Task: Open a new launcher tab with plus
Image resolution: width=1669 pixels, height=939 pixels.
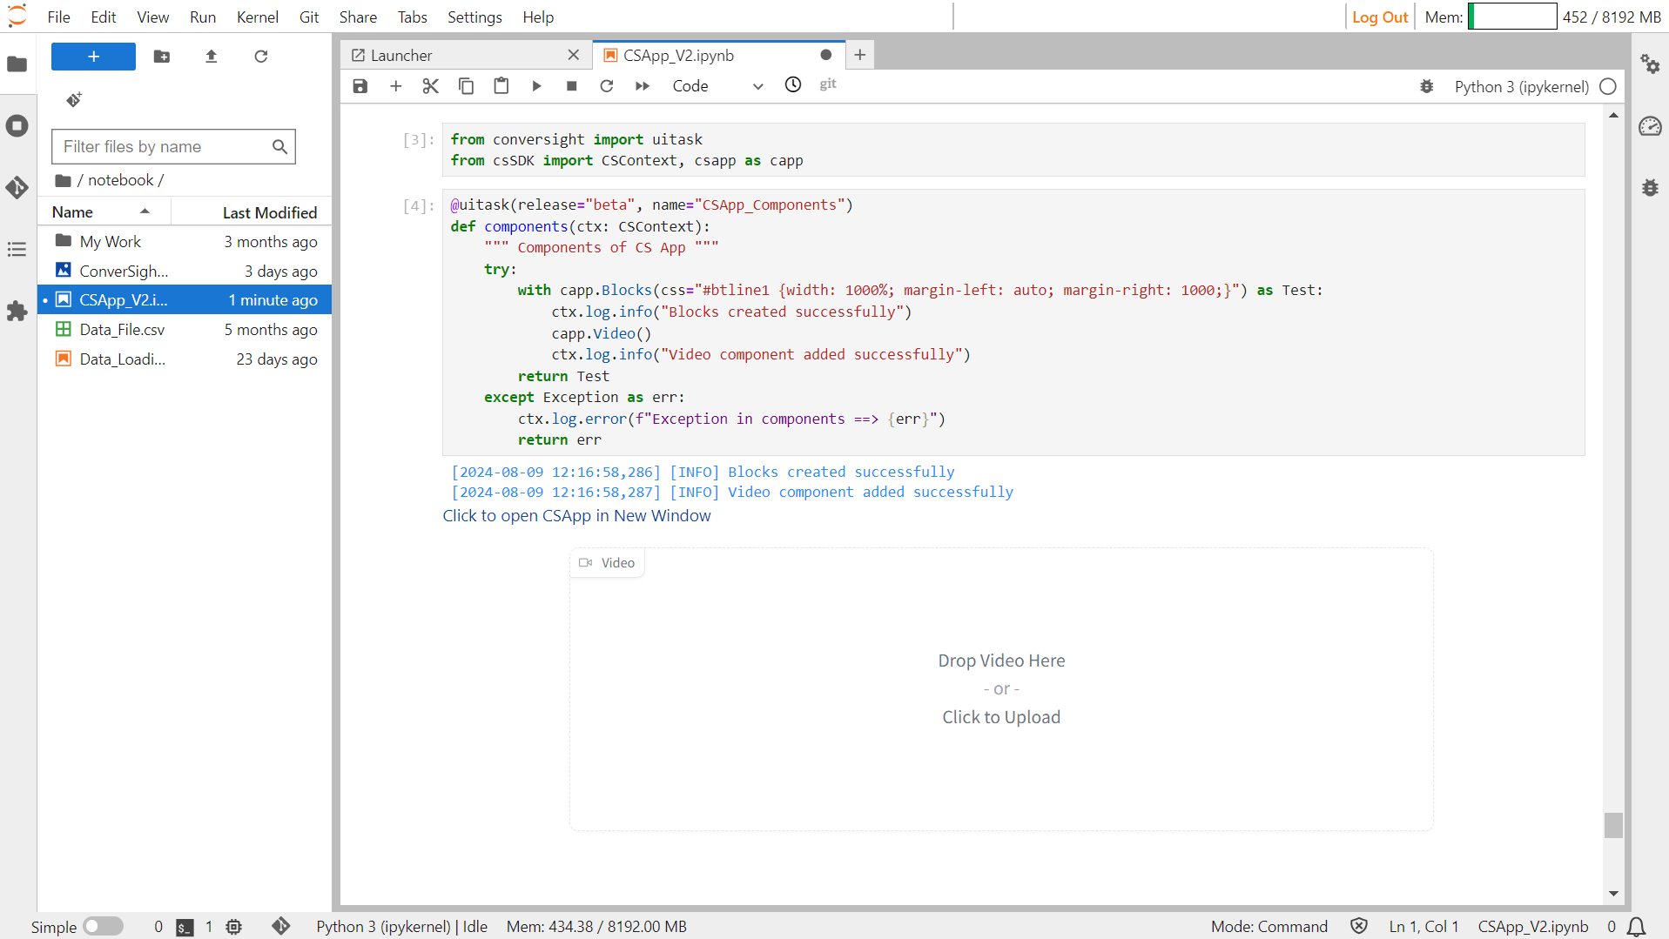Action: tap(860, 55)
